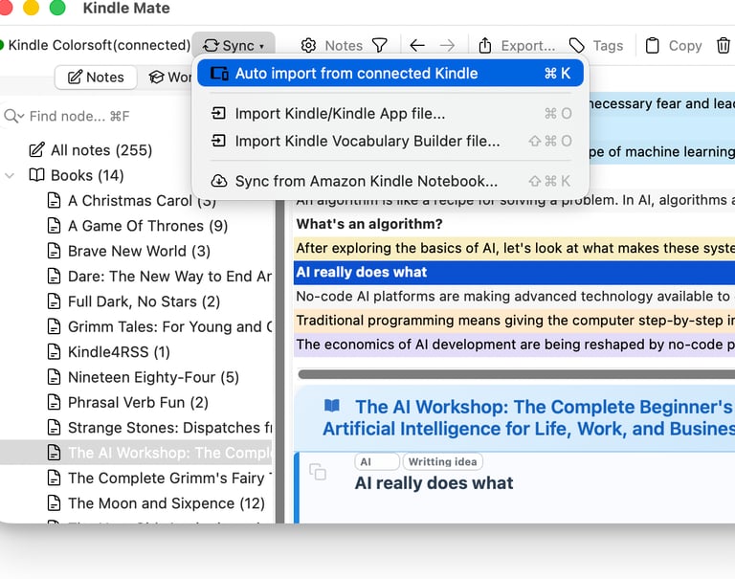Click The AI Workshop book title header
The height and width of the screenshot is (579, 735).
pos(527,417)
